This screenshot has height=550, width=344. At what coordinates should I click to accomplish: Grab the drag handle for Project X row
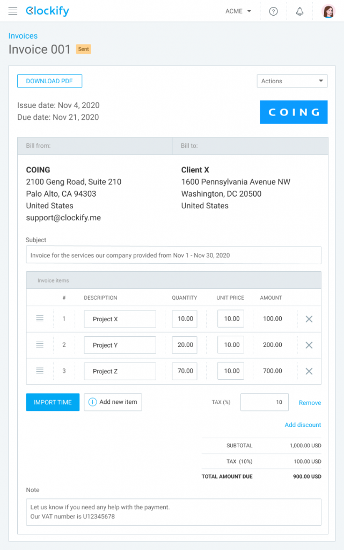(x=40, y=319)
